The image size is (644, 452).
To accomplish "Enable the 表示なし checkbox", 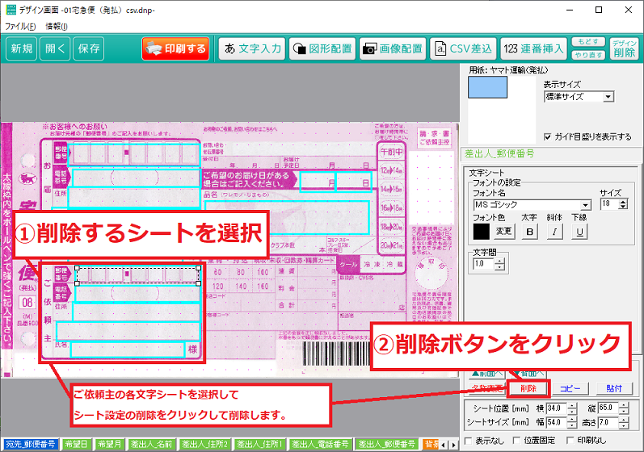I will click(x=468, y=441).
